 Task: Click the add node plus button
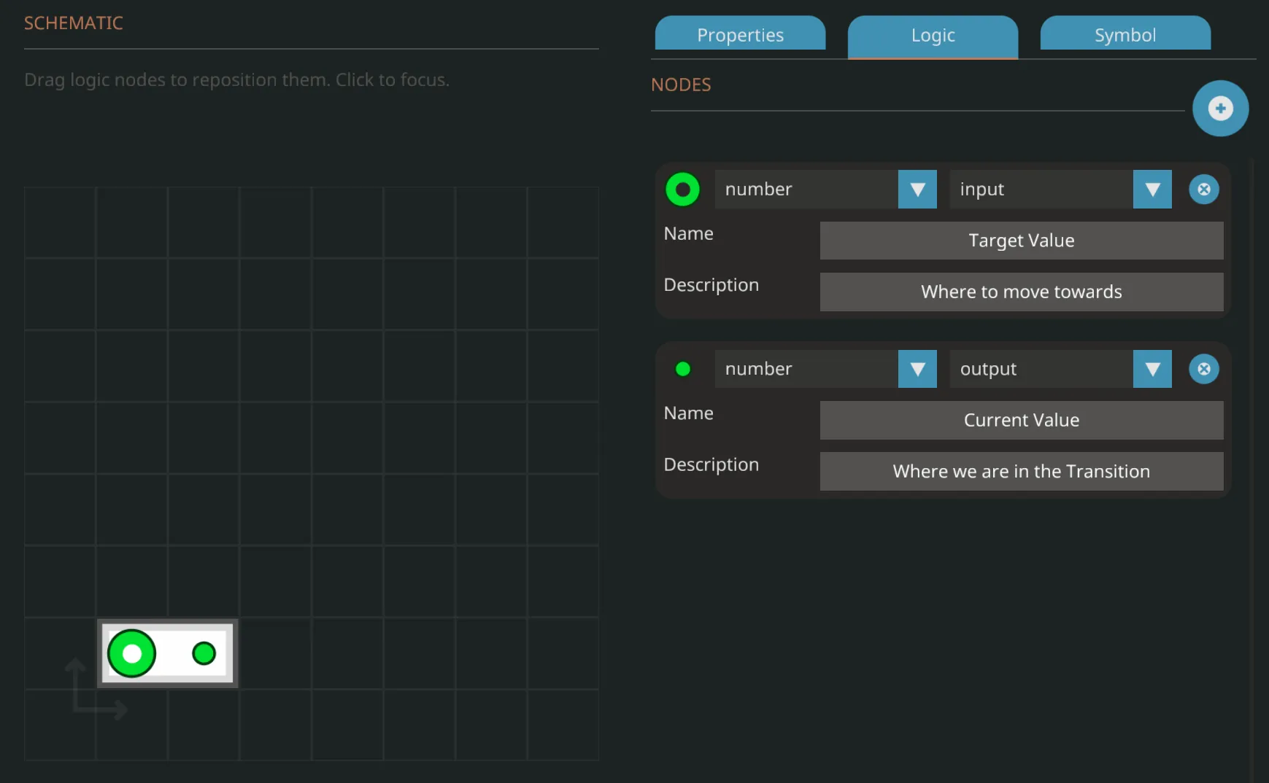(1219, 109)
